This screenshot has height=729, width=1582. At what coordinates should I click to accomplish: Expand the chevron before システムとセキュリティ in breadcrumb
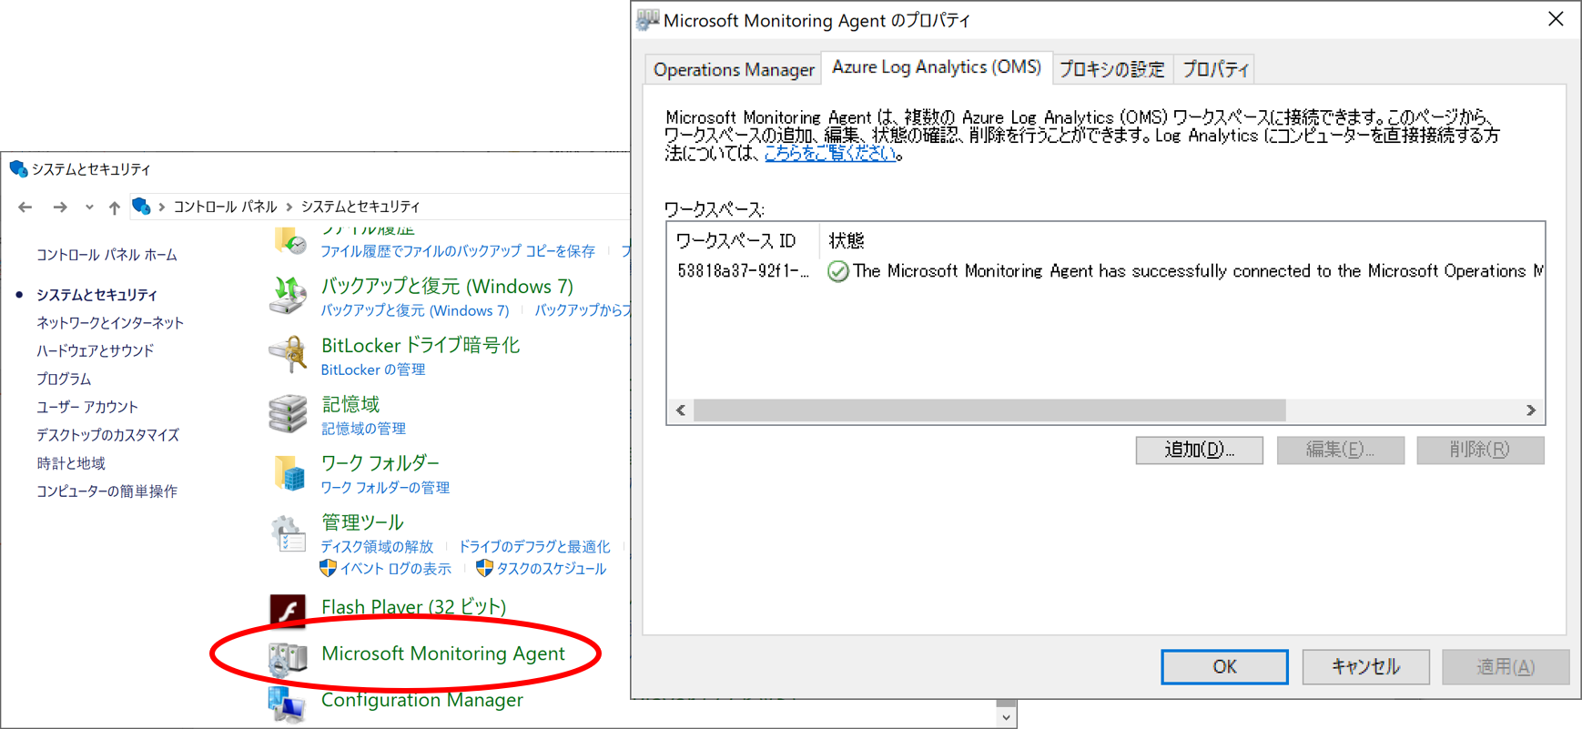(x=289, y=208)
